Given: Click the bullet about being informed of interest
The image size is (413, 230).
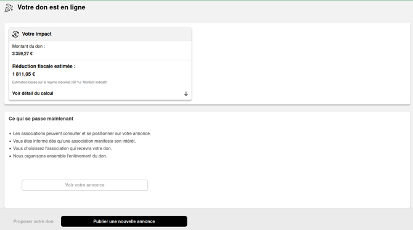Looking at the screenshot, I should click(x=74, y=141).
